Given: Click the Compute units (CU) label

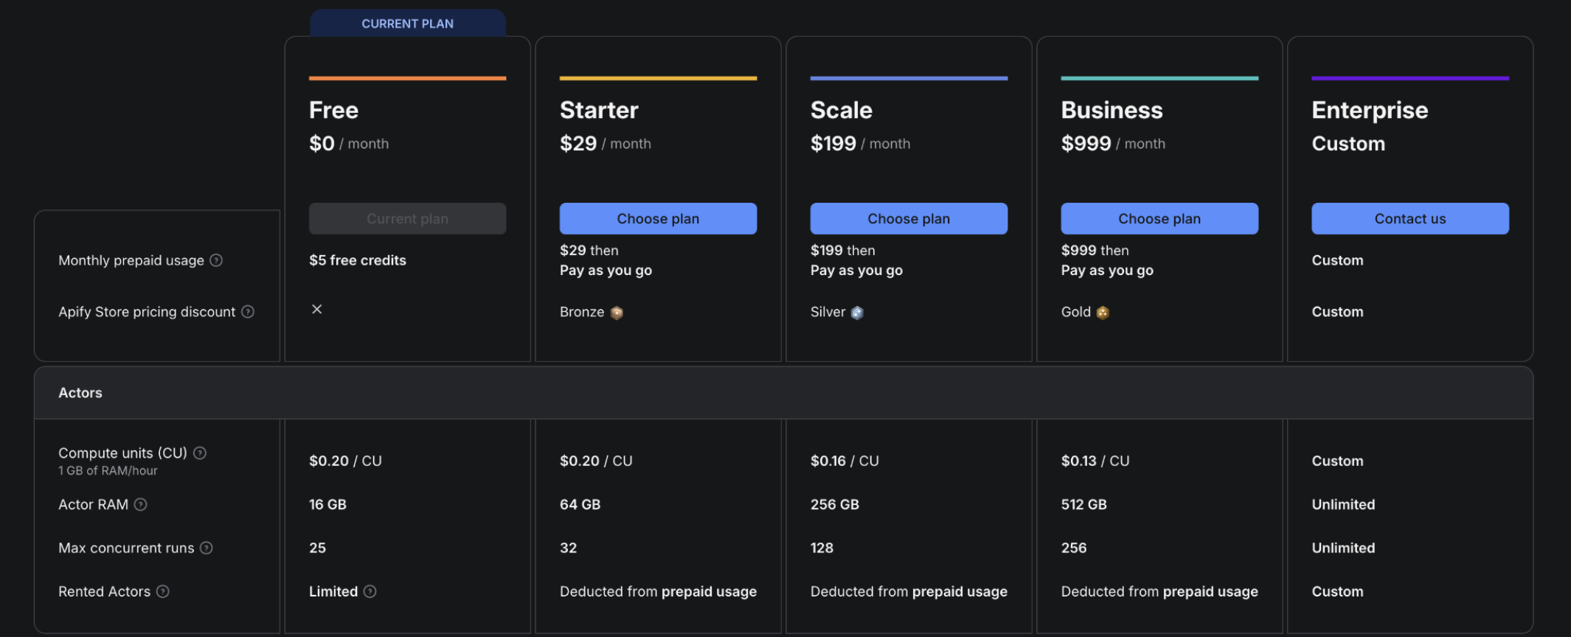Looking at the screenshot, I should tap(122, 453).
